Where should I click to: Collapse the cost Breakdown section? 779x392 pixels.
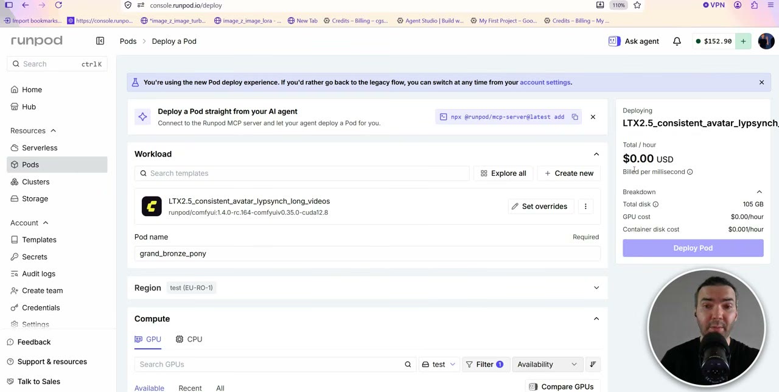click(x=759, y=192)
